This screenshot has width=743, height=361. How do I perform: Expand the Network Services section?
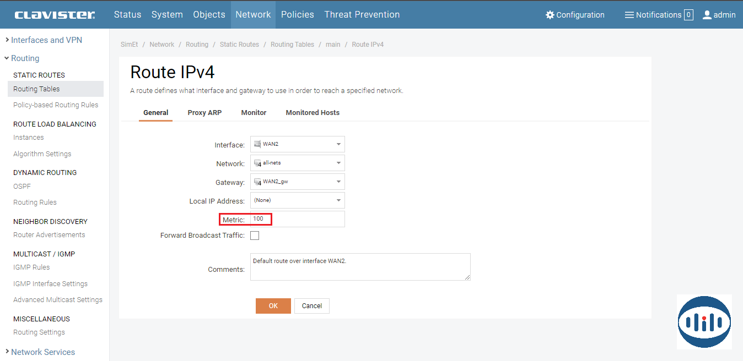coord(42,352)
